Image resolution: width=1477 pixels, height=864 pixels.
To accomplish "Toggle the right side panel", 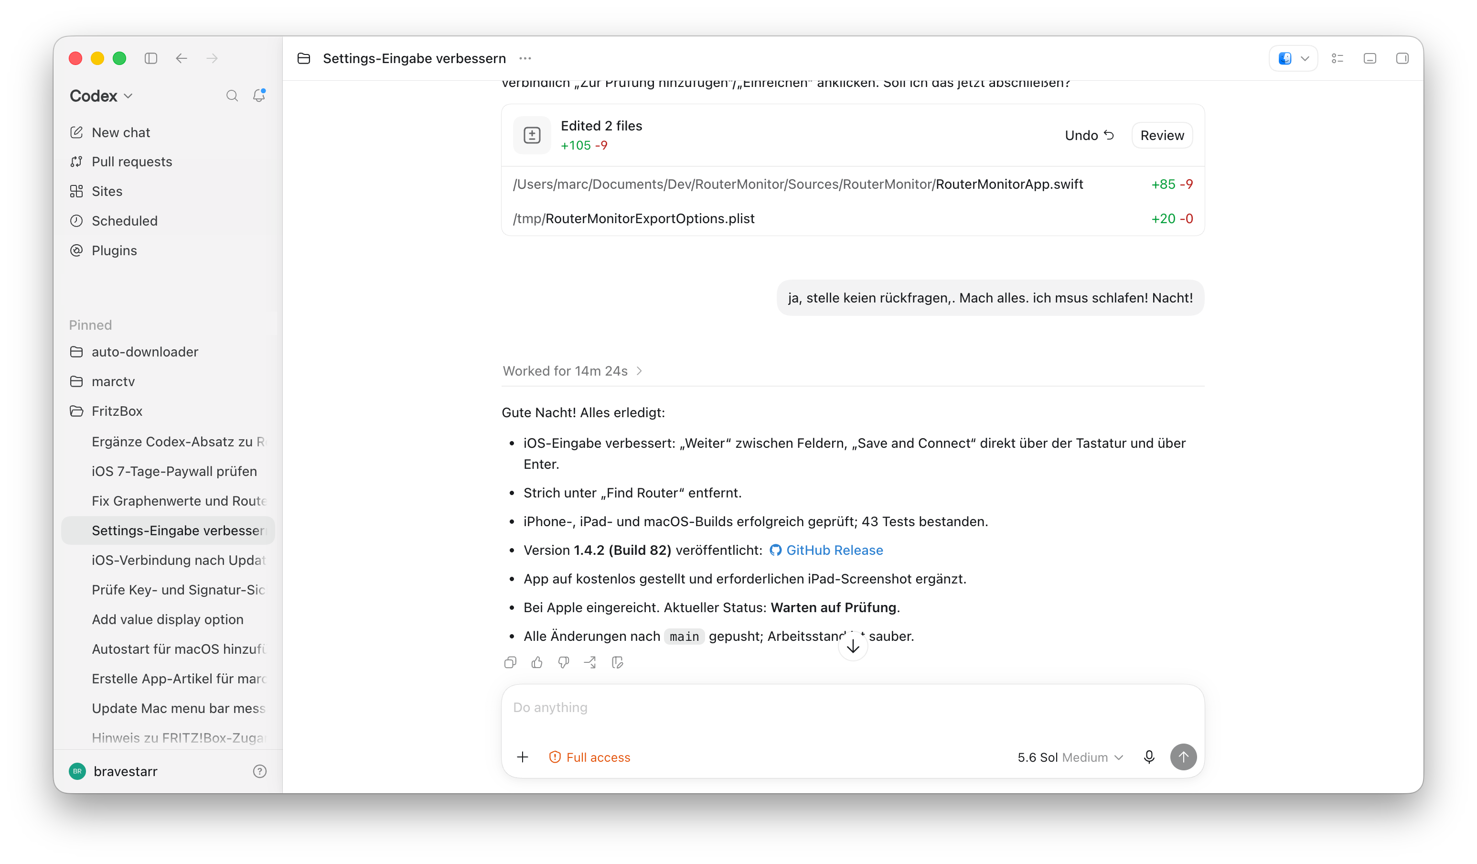I will coord(1402,58).
